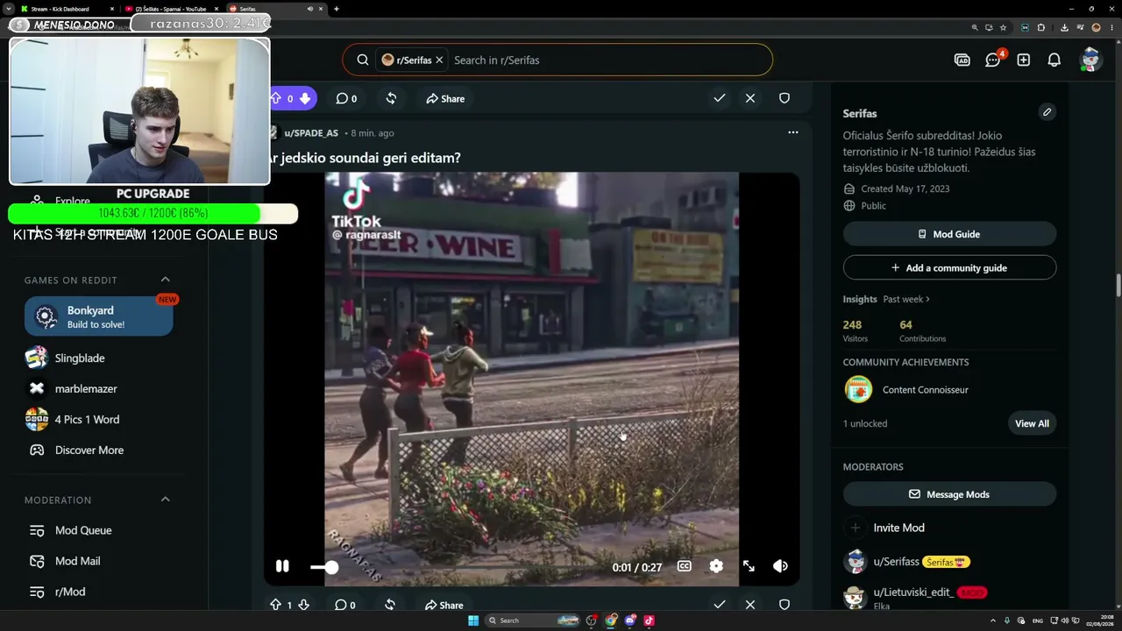Open the post more options menu
The height and width of the screenshot is (631, 1122).
pyautogui.click(x=793, y=132)
